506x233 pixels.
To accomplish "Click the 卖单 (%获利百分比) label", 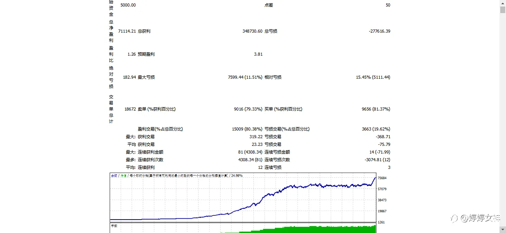I will (x=157, y=109).
